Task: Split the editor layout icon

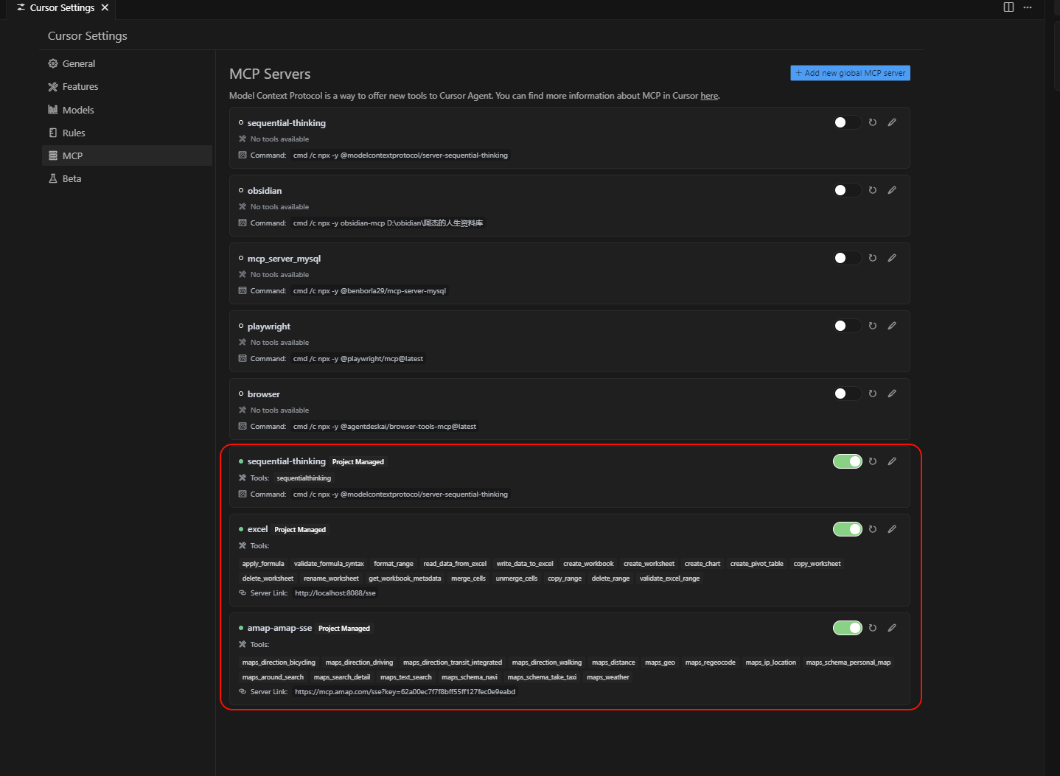Action: pos(1008,7)
